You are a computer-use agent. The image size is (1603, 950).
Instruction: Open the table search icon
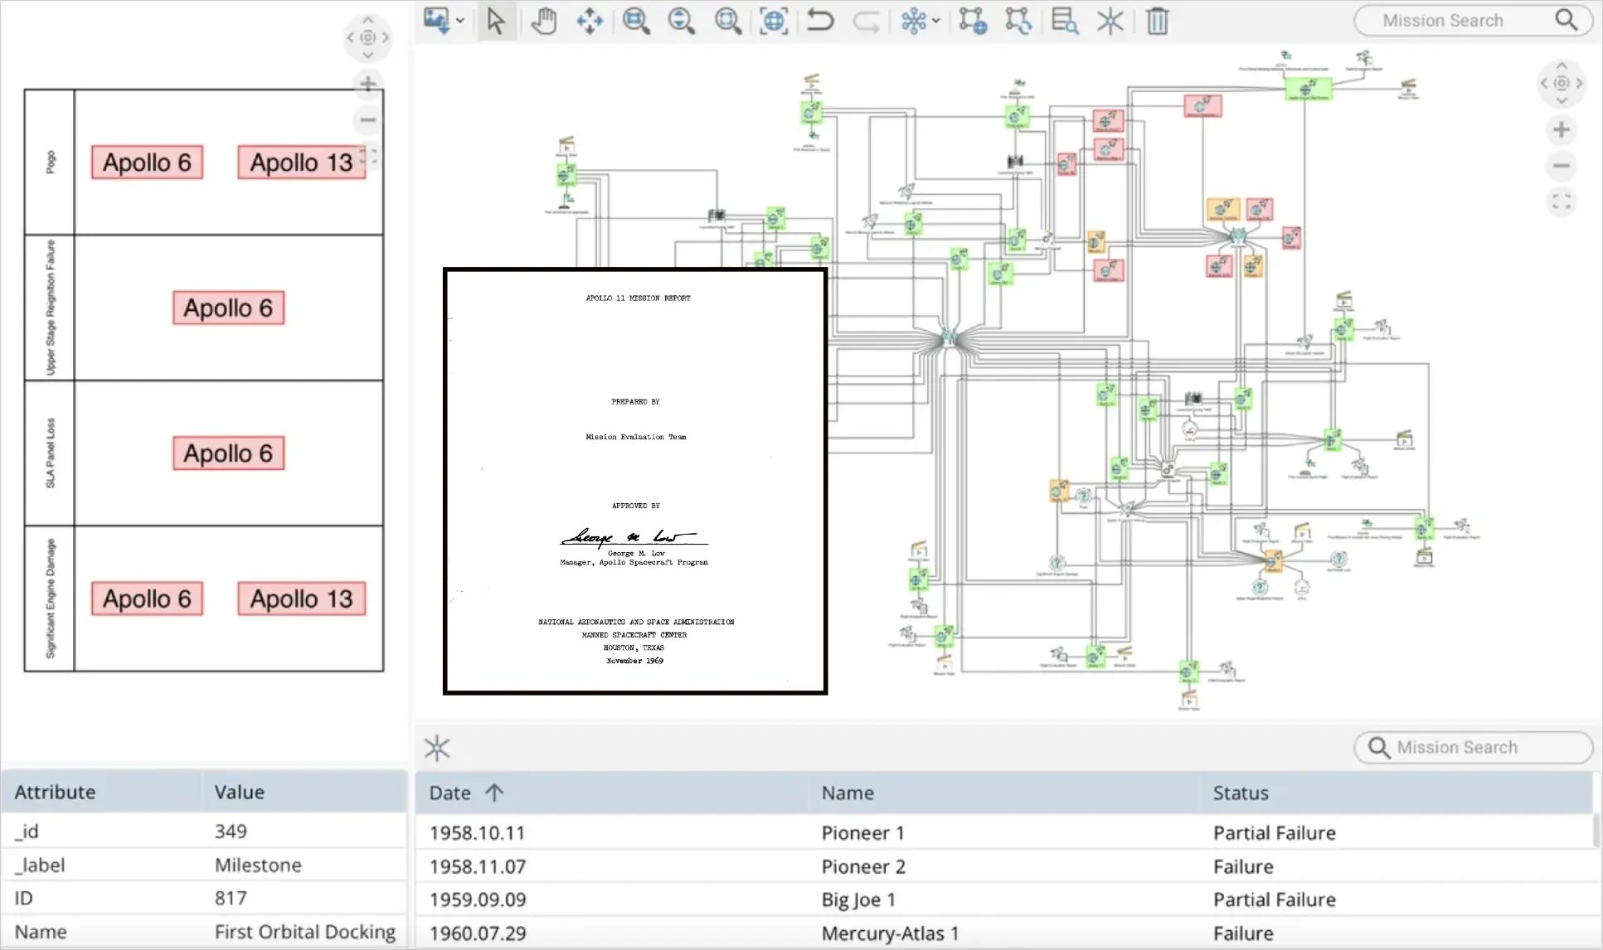(x=1065, y=21)
